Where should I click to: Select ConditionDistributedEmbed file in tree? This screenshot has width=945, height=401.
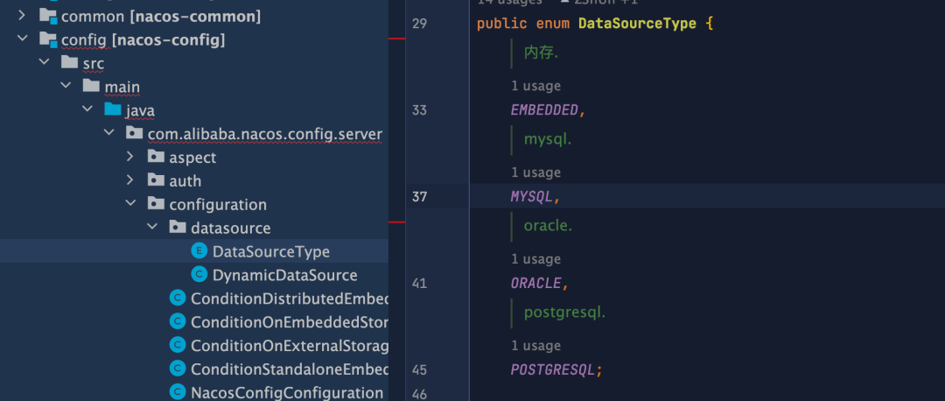pos(289,299)
